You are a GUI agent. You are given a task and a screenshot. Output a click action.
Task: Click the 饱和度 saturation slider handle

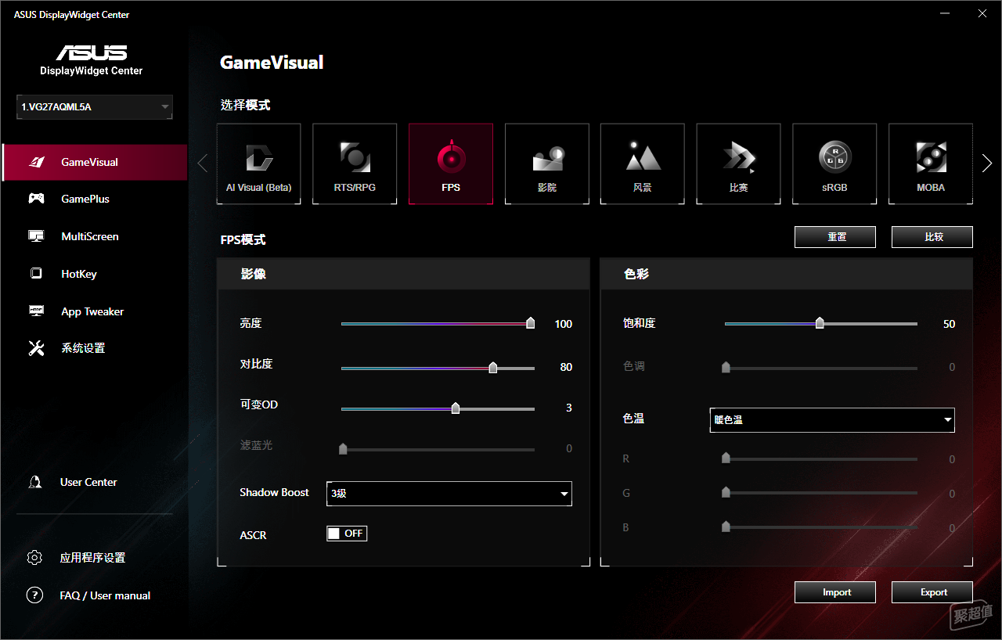coord(820,322)
